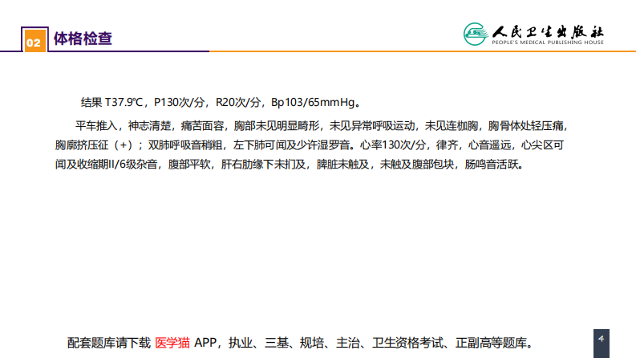Click the orange 02 section badge
The image size is (636, 358).
[33, 40]
